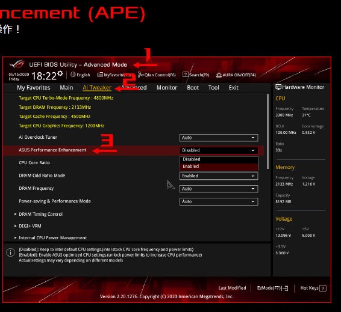Open Hot Keys question-mark box

323,289
